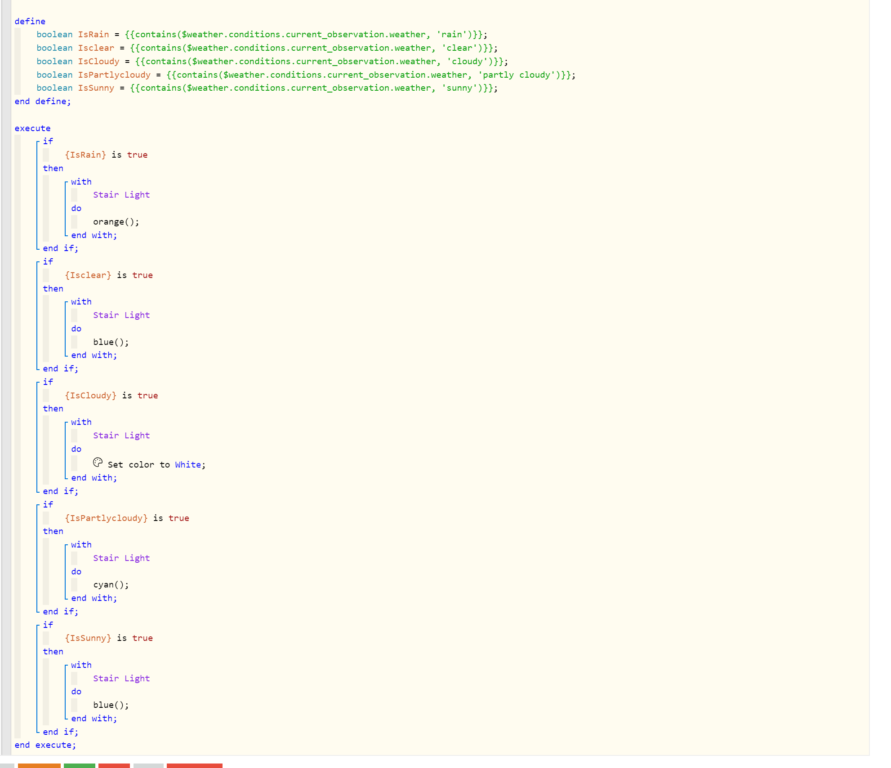This screenshot has width=891, height=768.
Task: Click the orange button at bottom
Action: tap(39, 765)
